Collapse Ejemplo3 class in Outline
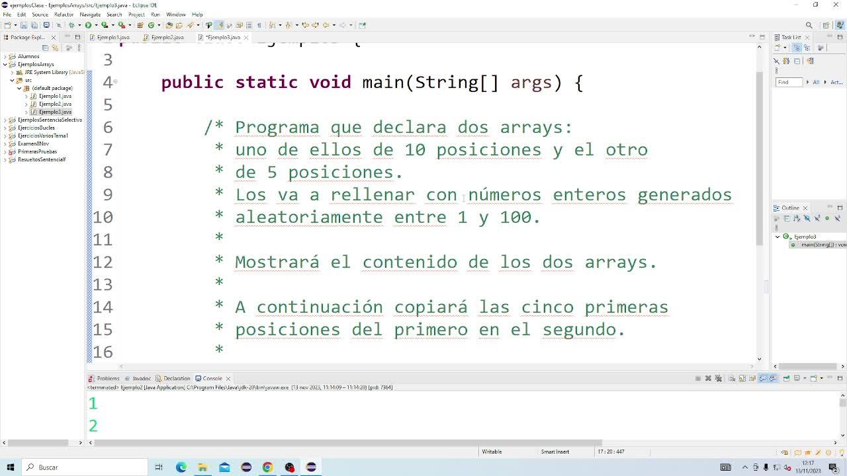Image resolution: width=847 pixels, height=476 pixels. point(778,237)
